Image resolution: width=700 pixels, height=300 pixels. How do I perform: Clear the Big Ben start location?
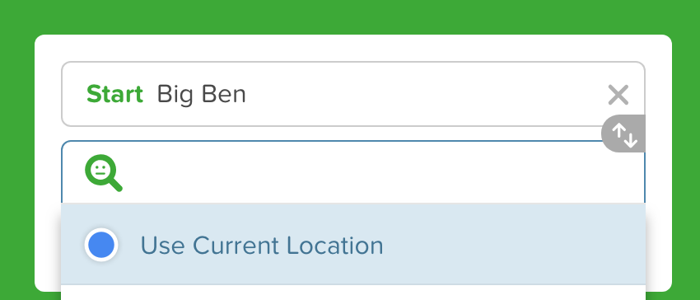(618, 95)
